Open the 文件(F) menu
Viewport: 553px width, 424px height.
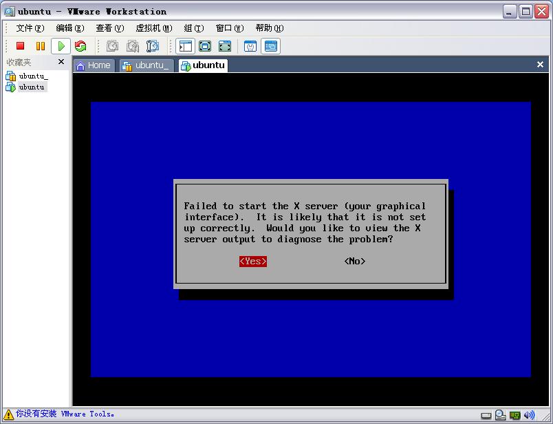(30, 28)
